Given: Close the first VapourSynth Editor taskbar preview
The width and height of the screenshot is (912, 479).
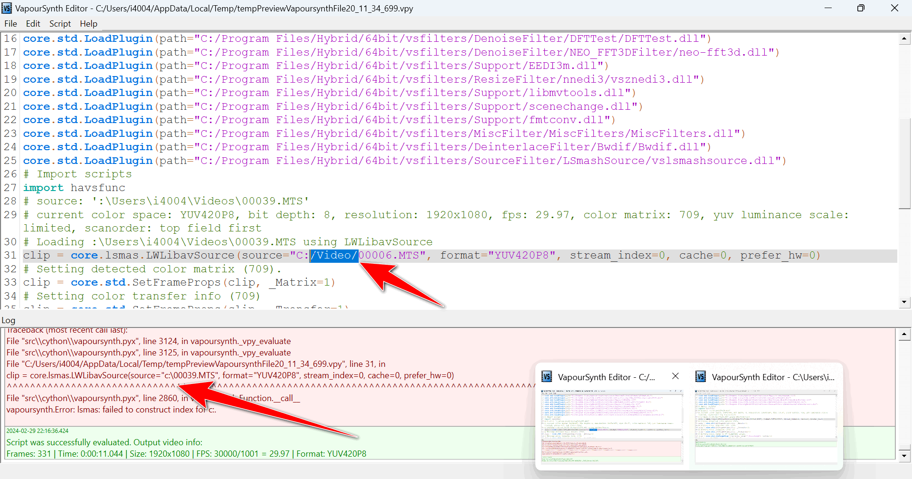Looking at the screenshot, I should [x=675, y=376].
